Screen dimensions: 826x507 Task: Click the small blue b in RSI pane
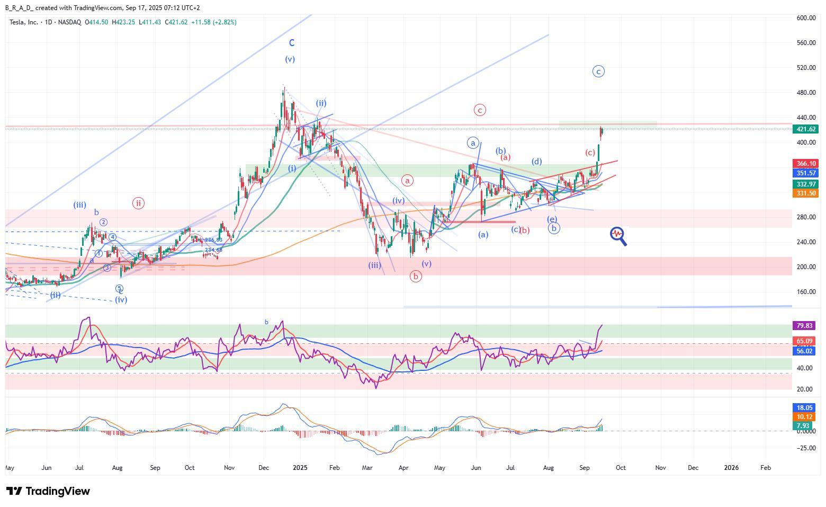click(266, 322)
